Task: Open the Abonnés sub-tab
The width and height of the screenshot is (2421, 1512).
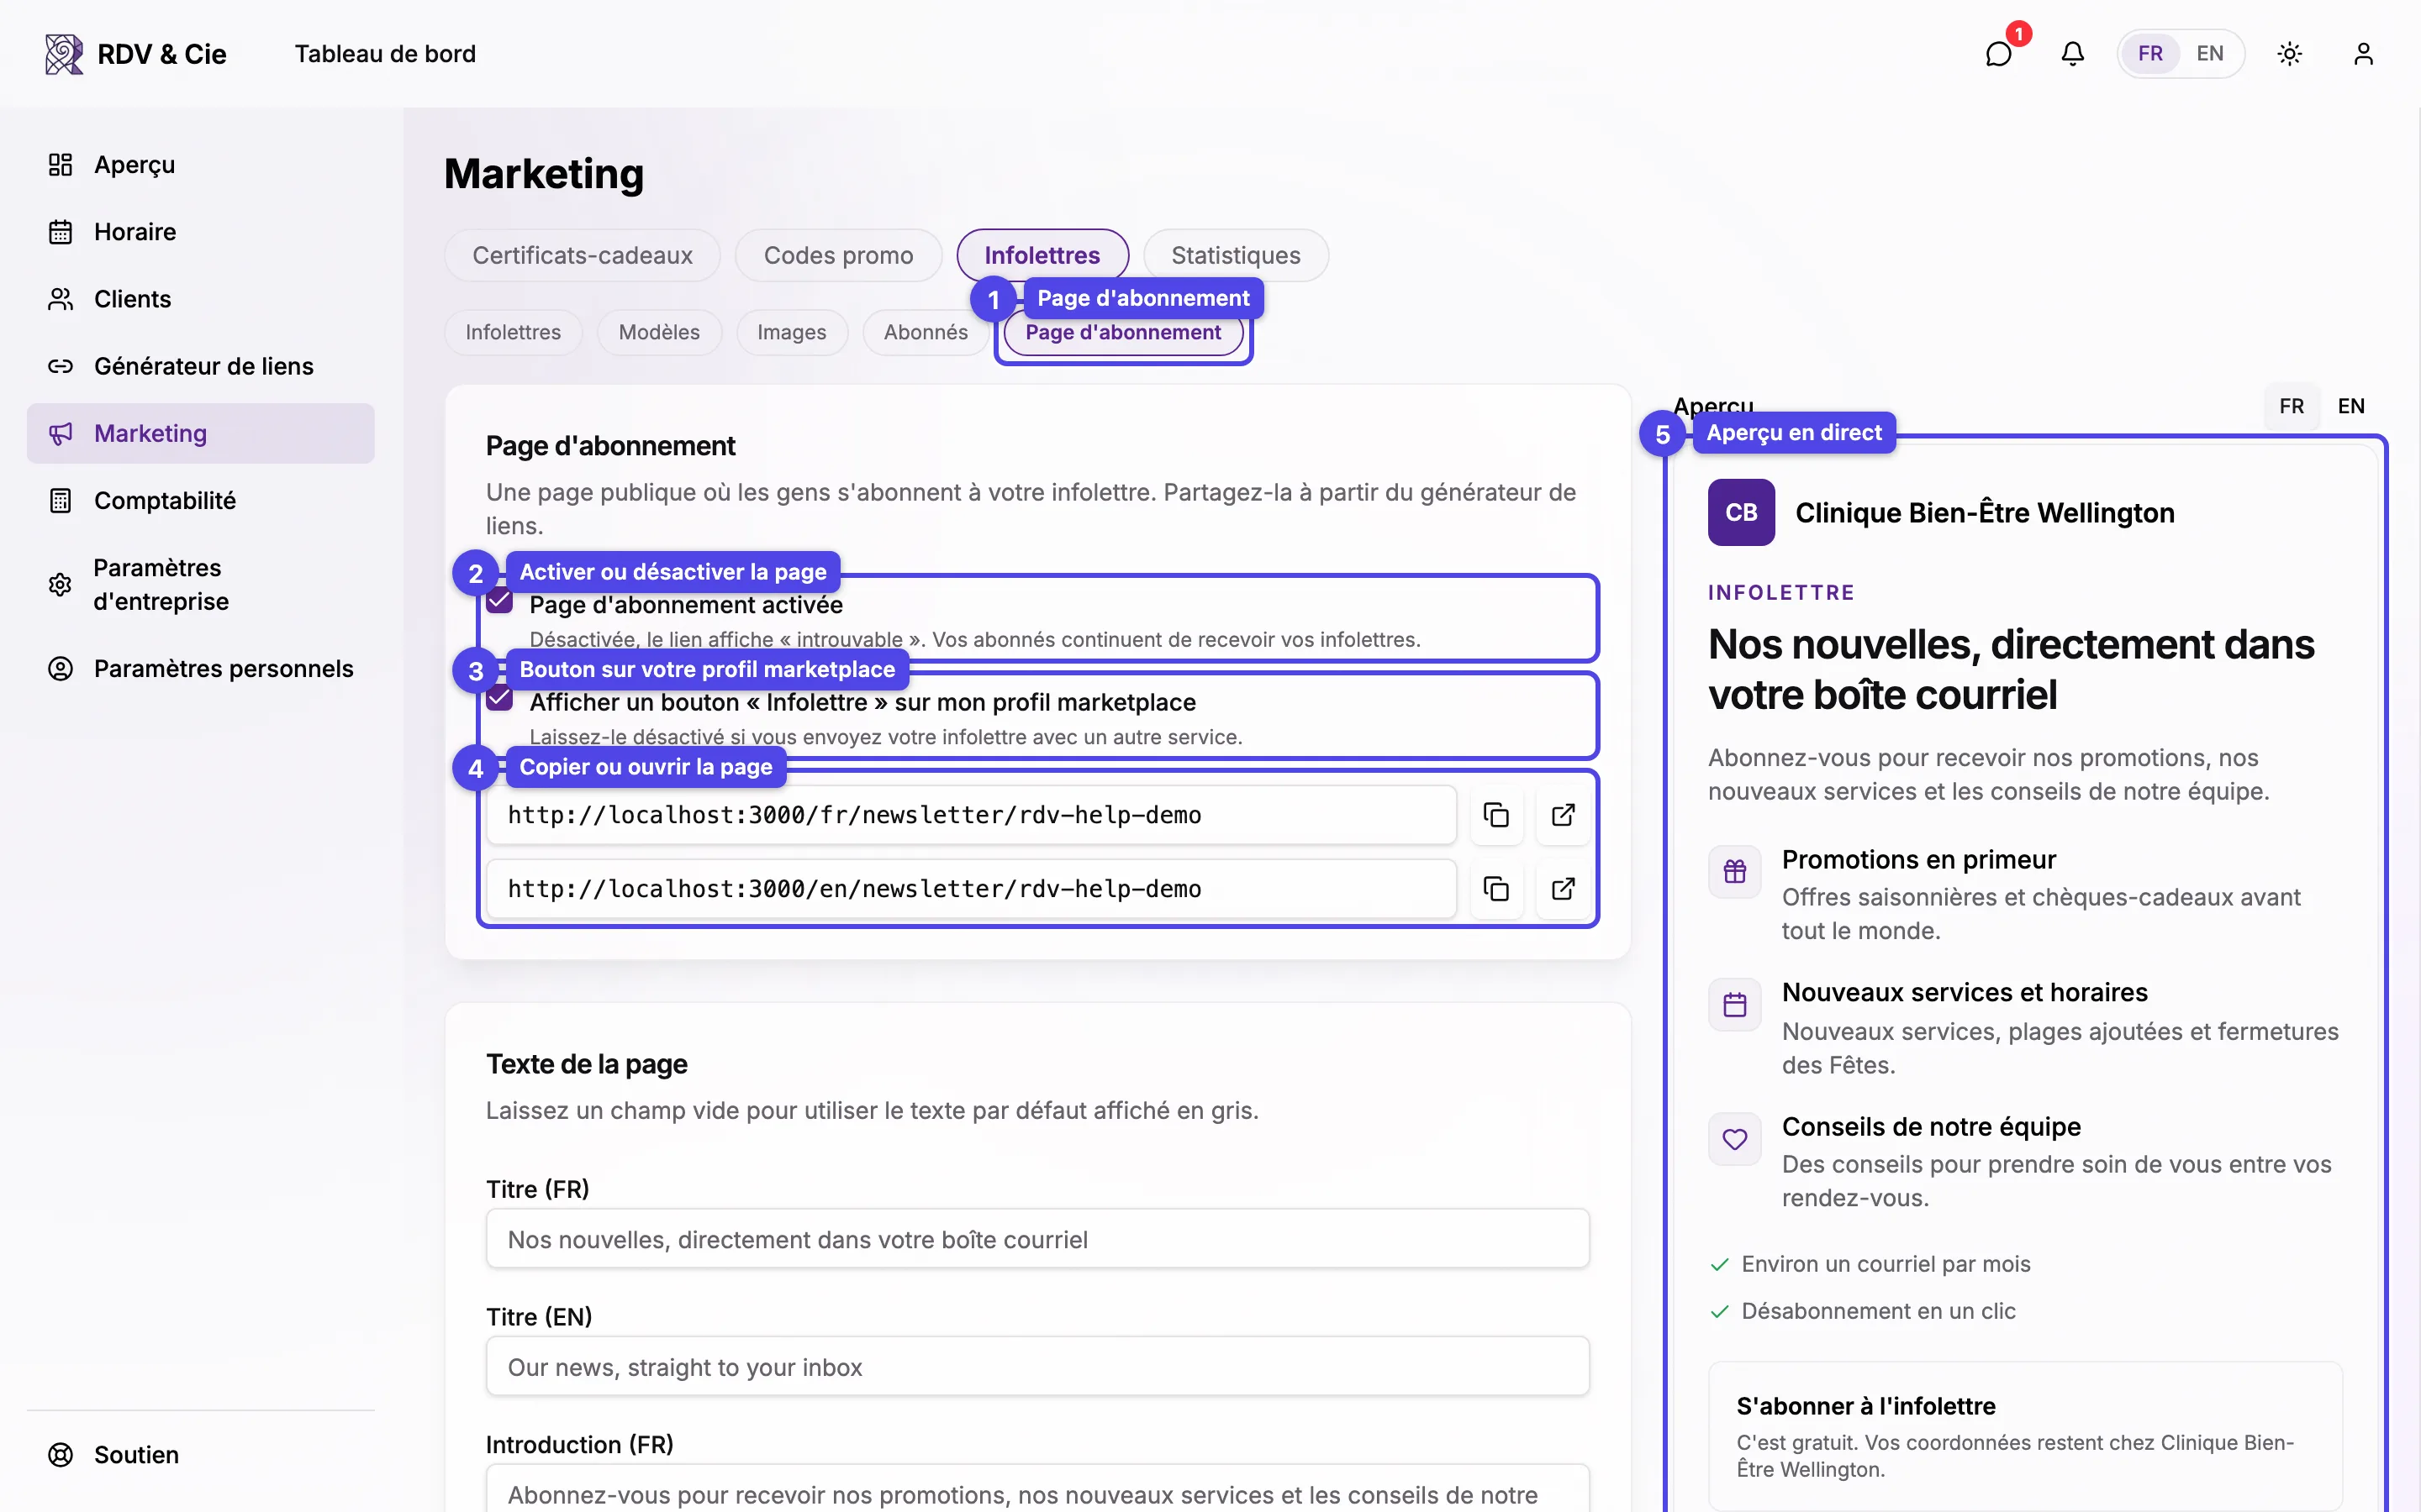Action: click(926, 332)
